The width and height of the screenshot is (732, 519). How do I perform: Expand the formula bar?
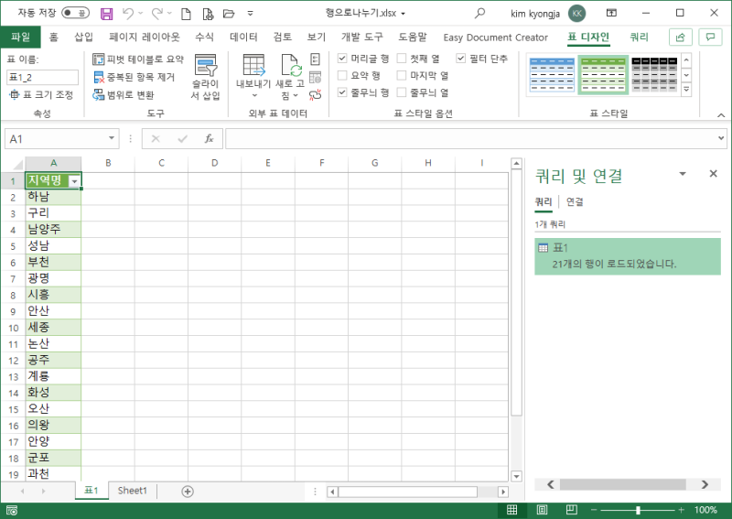pyautogui.click(x=721, y=138)
